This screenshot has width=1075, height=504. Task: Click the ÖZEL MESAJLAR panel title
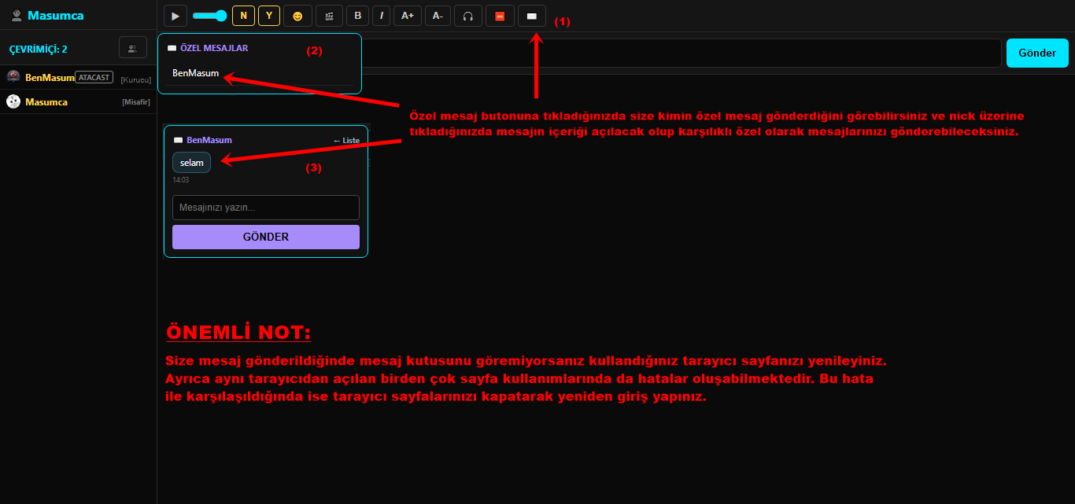pos(214,48)
